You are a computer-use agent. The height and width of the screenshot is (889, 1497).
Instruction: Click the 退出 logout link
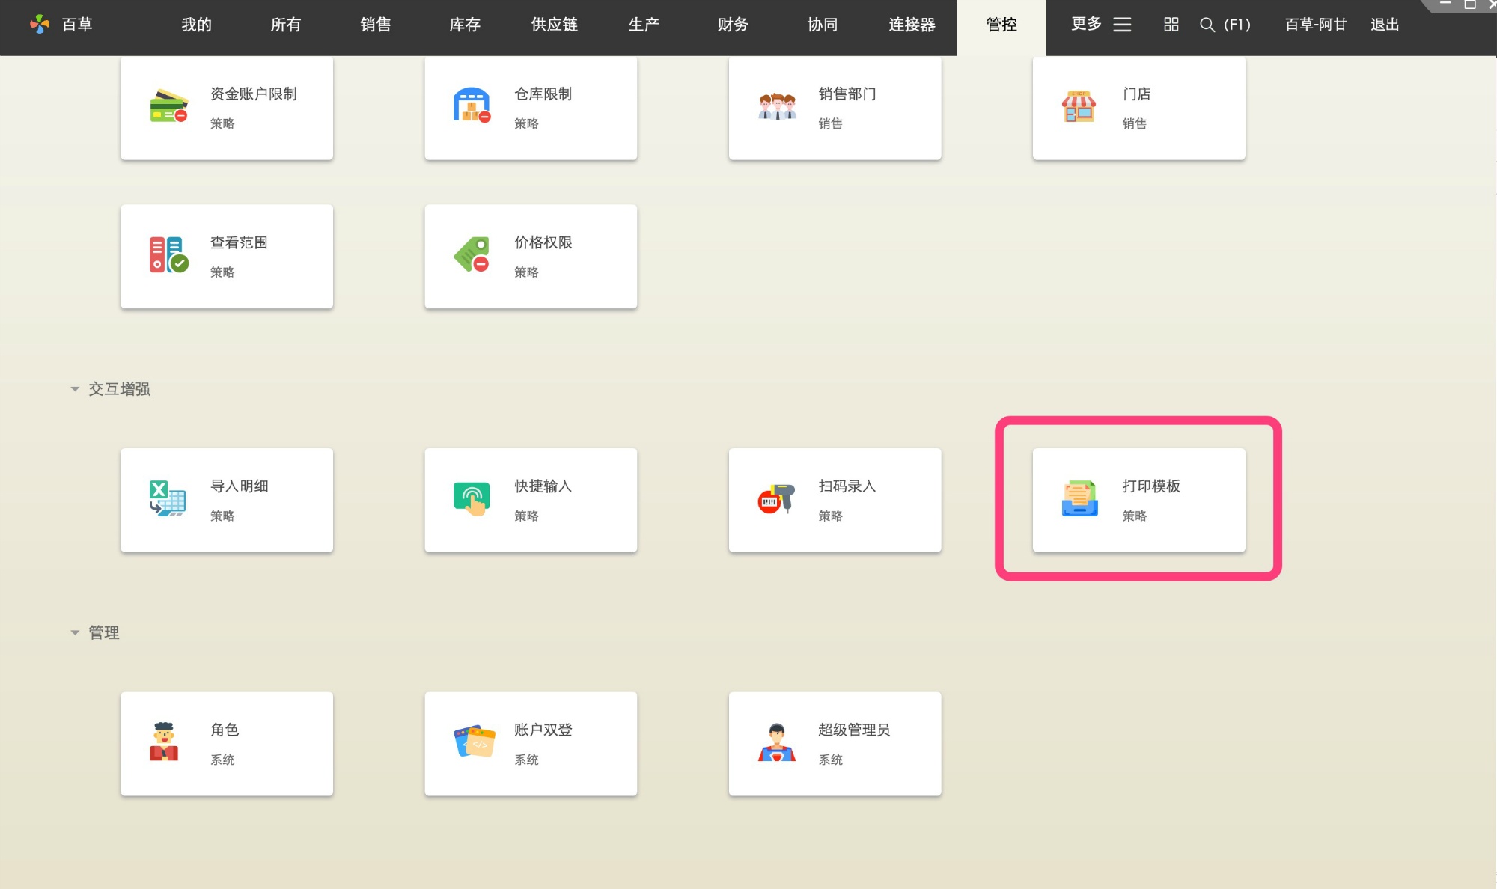pyautogui.click(x=1385, y=25)
